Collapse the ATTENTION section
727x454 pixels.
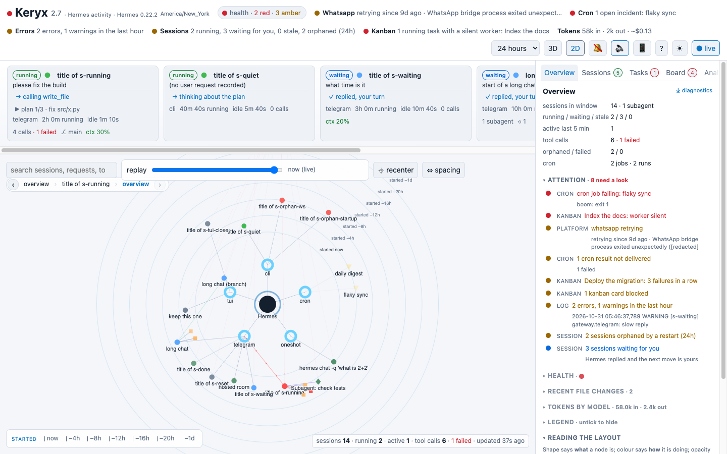pyautogui.click(x=586, y=180)
